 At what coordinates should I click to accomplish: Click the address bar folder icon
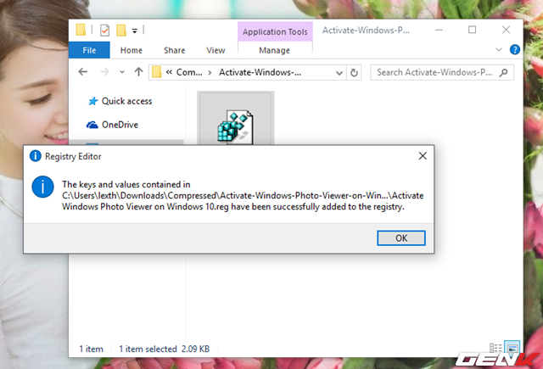click(157, 72)
